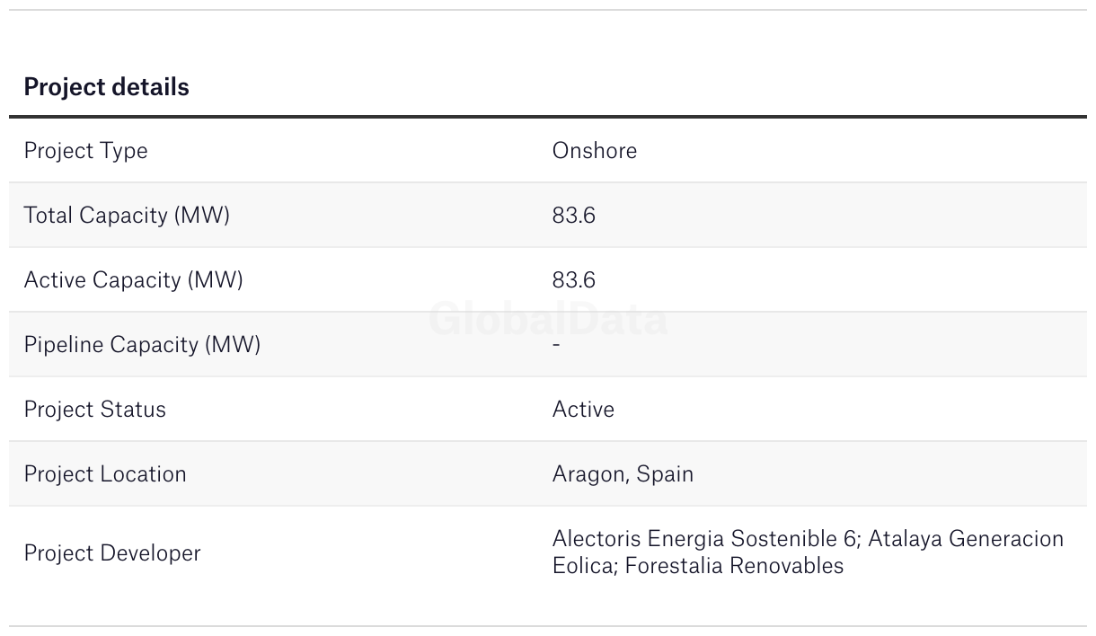The image size is (1096, 636).
Task: Select the Pipeline Capacity (MW) label
Action: click(142, 345)
